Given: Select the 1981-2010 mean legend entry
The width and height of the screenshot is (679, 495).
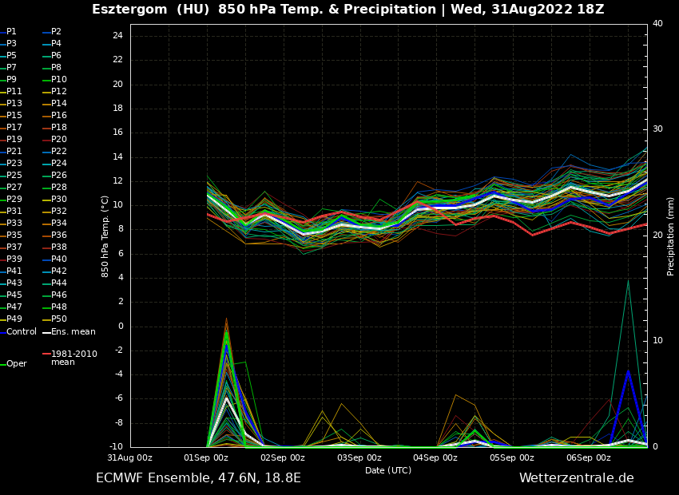Looking at the screenshot, I should coord(73,358).
